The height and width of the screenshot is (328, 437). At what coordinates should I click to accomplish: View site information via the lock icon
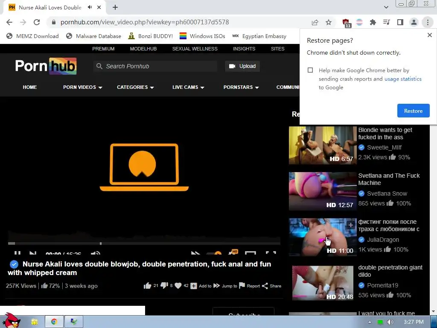tap(54, 22)
